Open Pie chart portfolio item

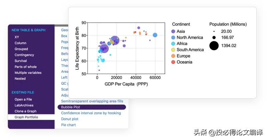tap(68, 125)
